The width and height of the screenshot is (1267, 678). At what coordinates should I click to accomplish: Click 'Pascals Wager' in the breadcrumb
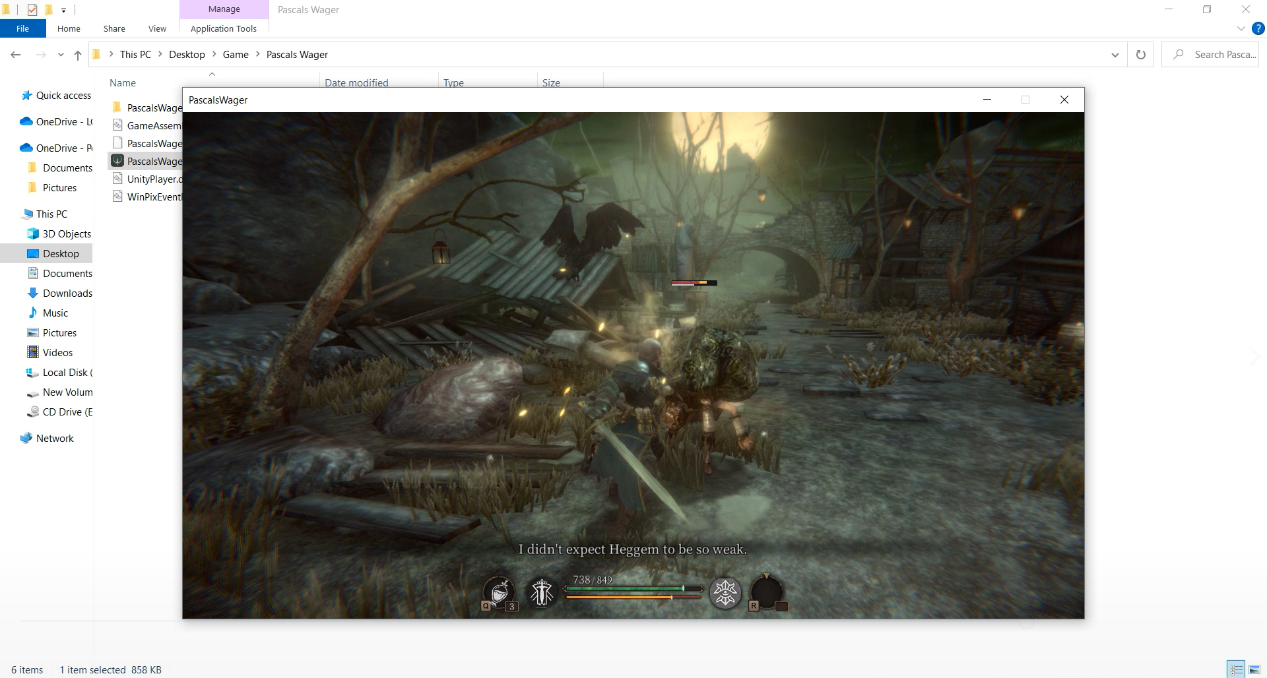(297, 55)
